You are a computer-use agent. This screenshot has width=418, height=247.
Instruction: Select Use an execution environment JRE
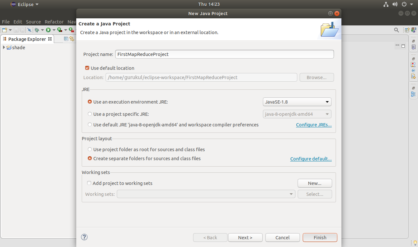click(90, 102)
